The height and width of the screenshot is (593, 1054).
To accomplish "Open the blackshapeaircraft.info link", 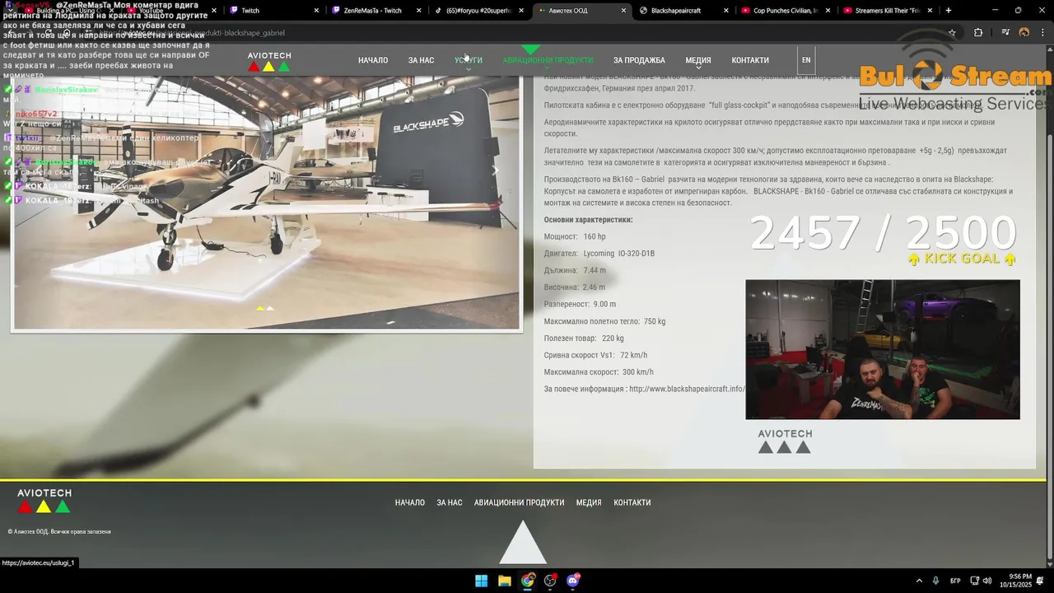I will click(x=687, y=389).
